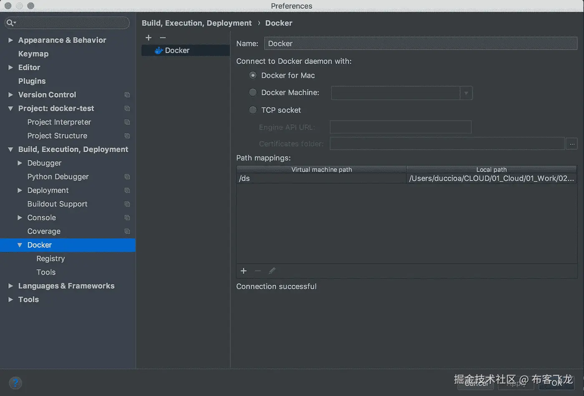
Task: Click Local path column header
Action: click(491, 169)
